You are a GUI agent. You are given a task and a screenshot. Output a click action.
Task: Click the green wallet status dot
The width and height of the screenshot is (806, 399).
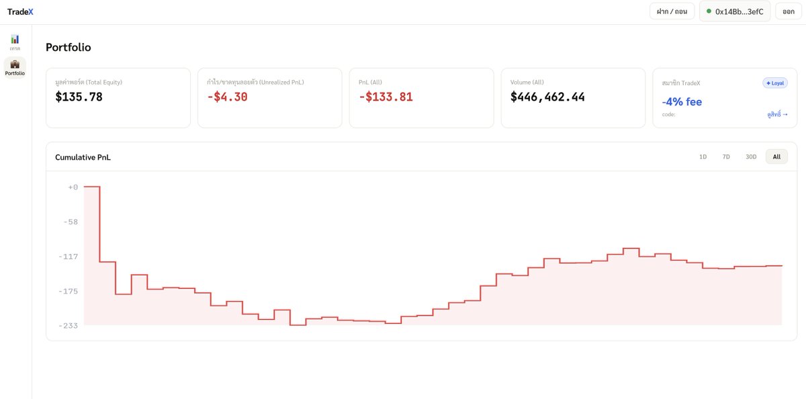(709, 11)
